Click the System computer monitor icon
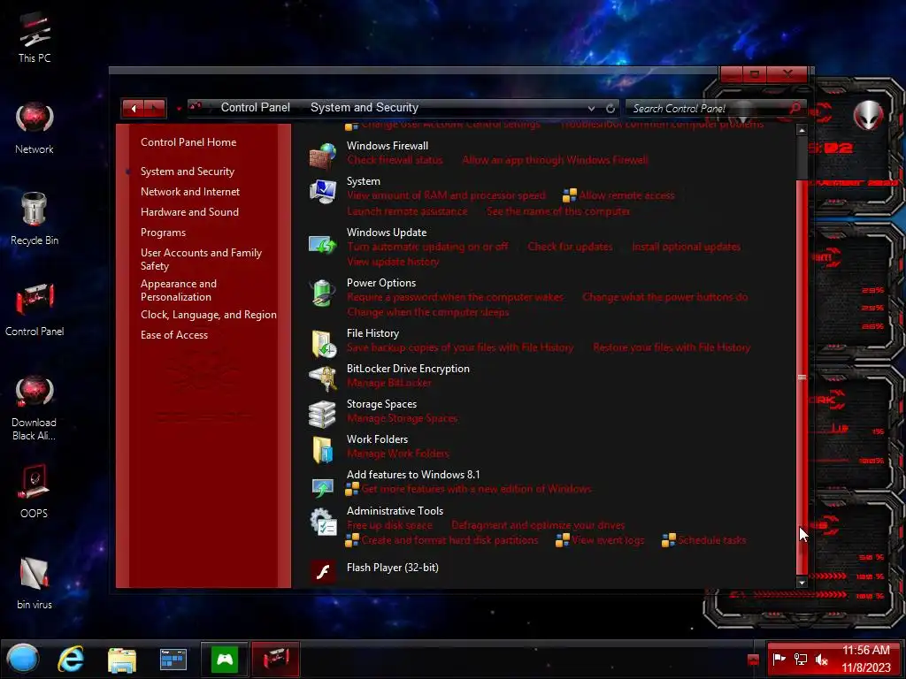This screenshot has width=906, height=679. [x=322, y=191]
